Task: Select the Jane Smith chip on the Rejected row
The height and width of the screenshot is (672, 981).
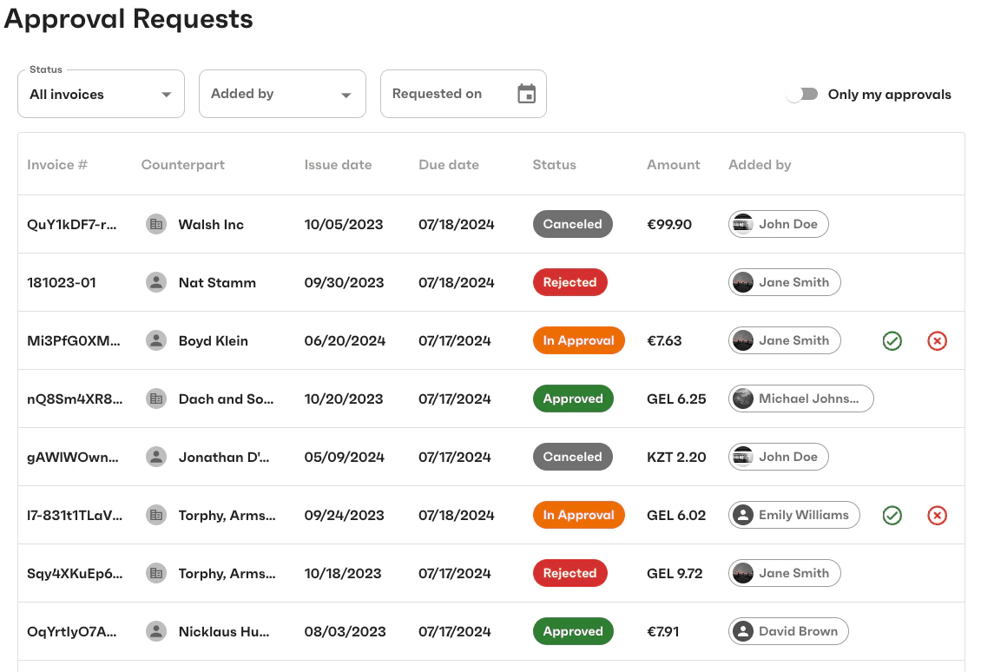Action: tap(784, 282)
